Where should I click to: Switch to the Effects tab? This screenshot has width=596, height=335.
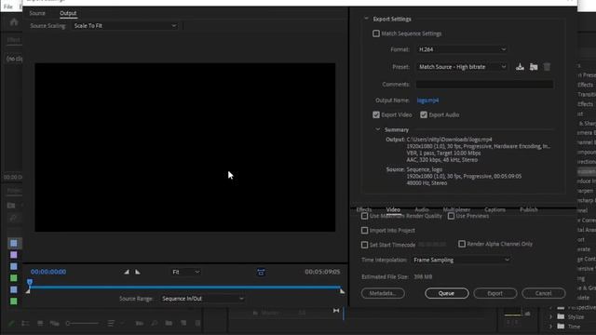pos(364,209)
